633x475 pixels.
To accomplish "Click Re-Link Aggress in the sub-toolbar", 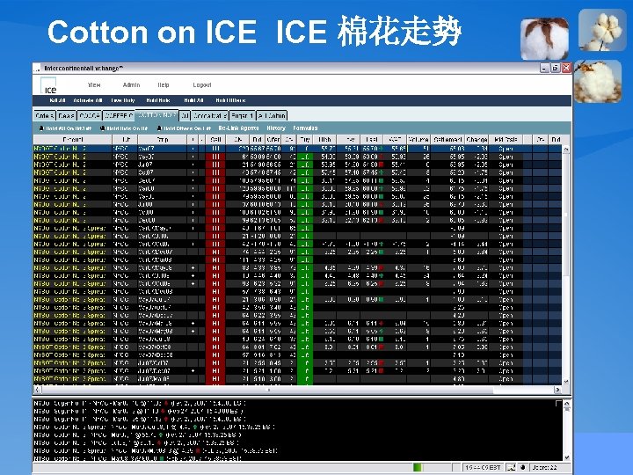I will [238, 128].
